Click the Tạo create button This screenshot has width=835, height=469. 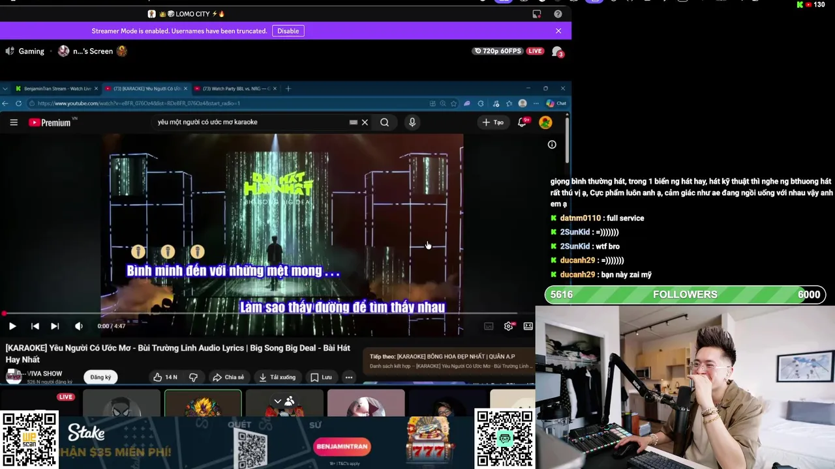pos(493,122)
